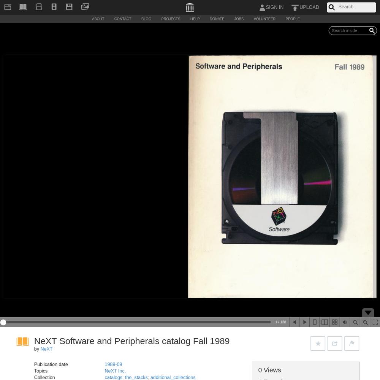This screenshot has width=380, height=380.
Task: Submit the Search inside magnifier button
Action: (x=372, y=30)
